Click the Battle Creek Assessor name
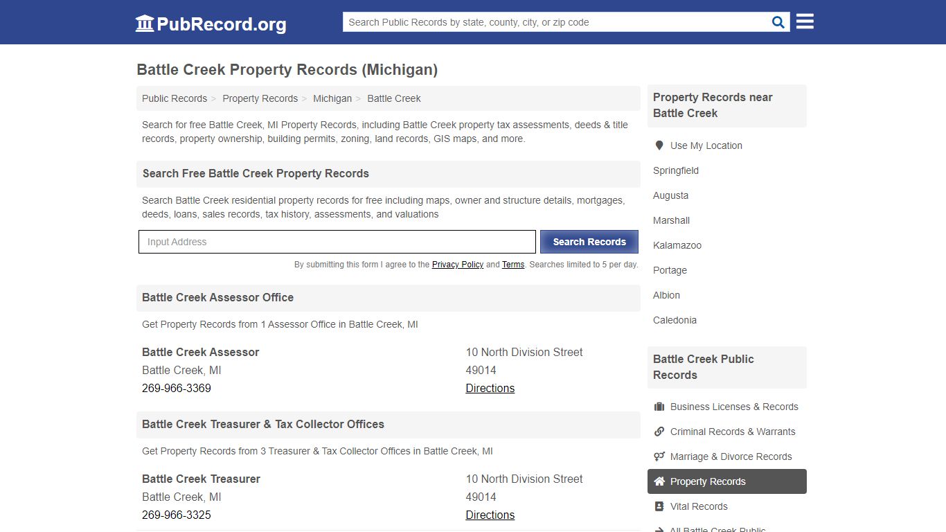The image size is (946, 532). pyautogui.click(x=200, y=352)
